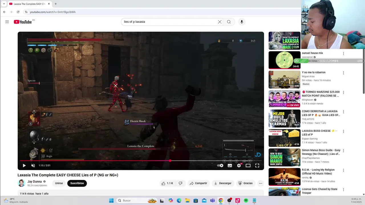Open a new browser tab with plus
This screenshot has width=365, height=205.
56,4
